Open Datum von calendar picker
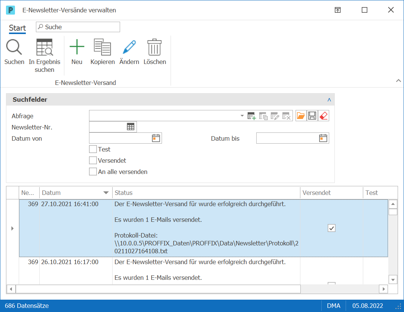 (156, 138)
